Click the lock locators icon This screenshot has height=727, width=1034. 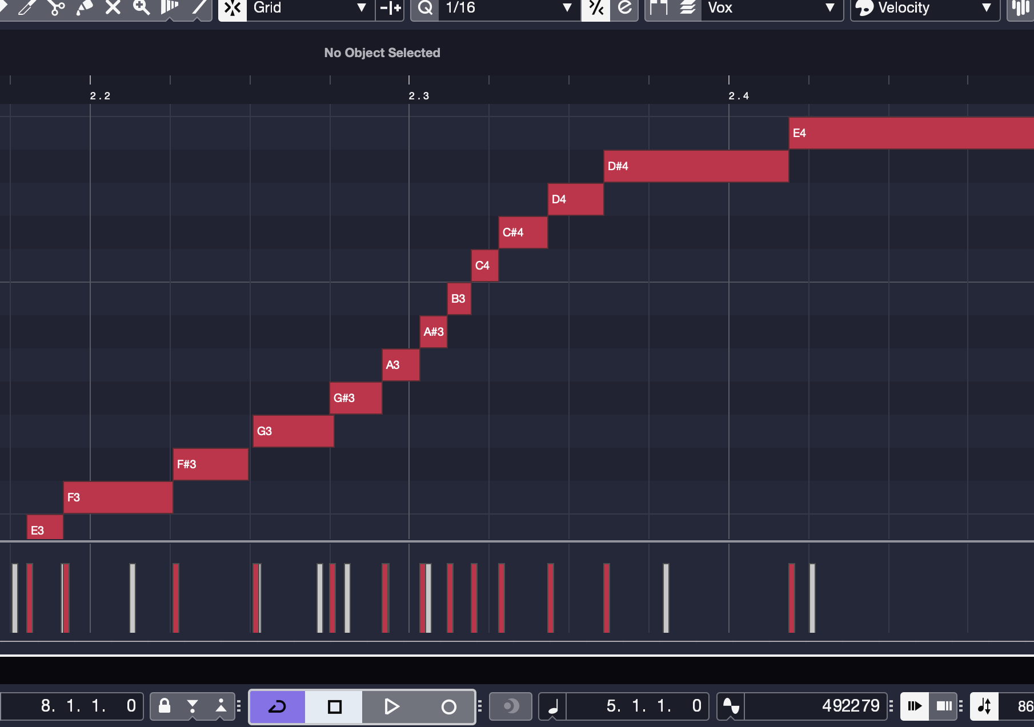click(x=165, y=707)
